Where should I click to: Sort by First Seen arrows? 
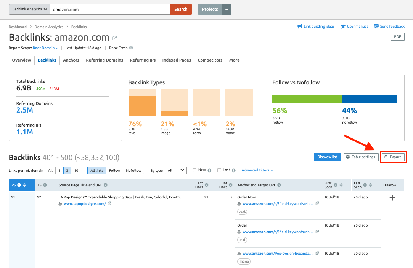pos(341,185)
